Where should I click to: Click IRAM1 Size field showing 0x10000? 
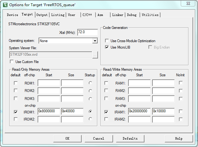pos(164,111)
